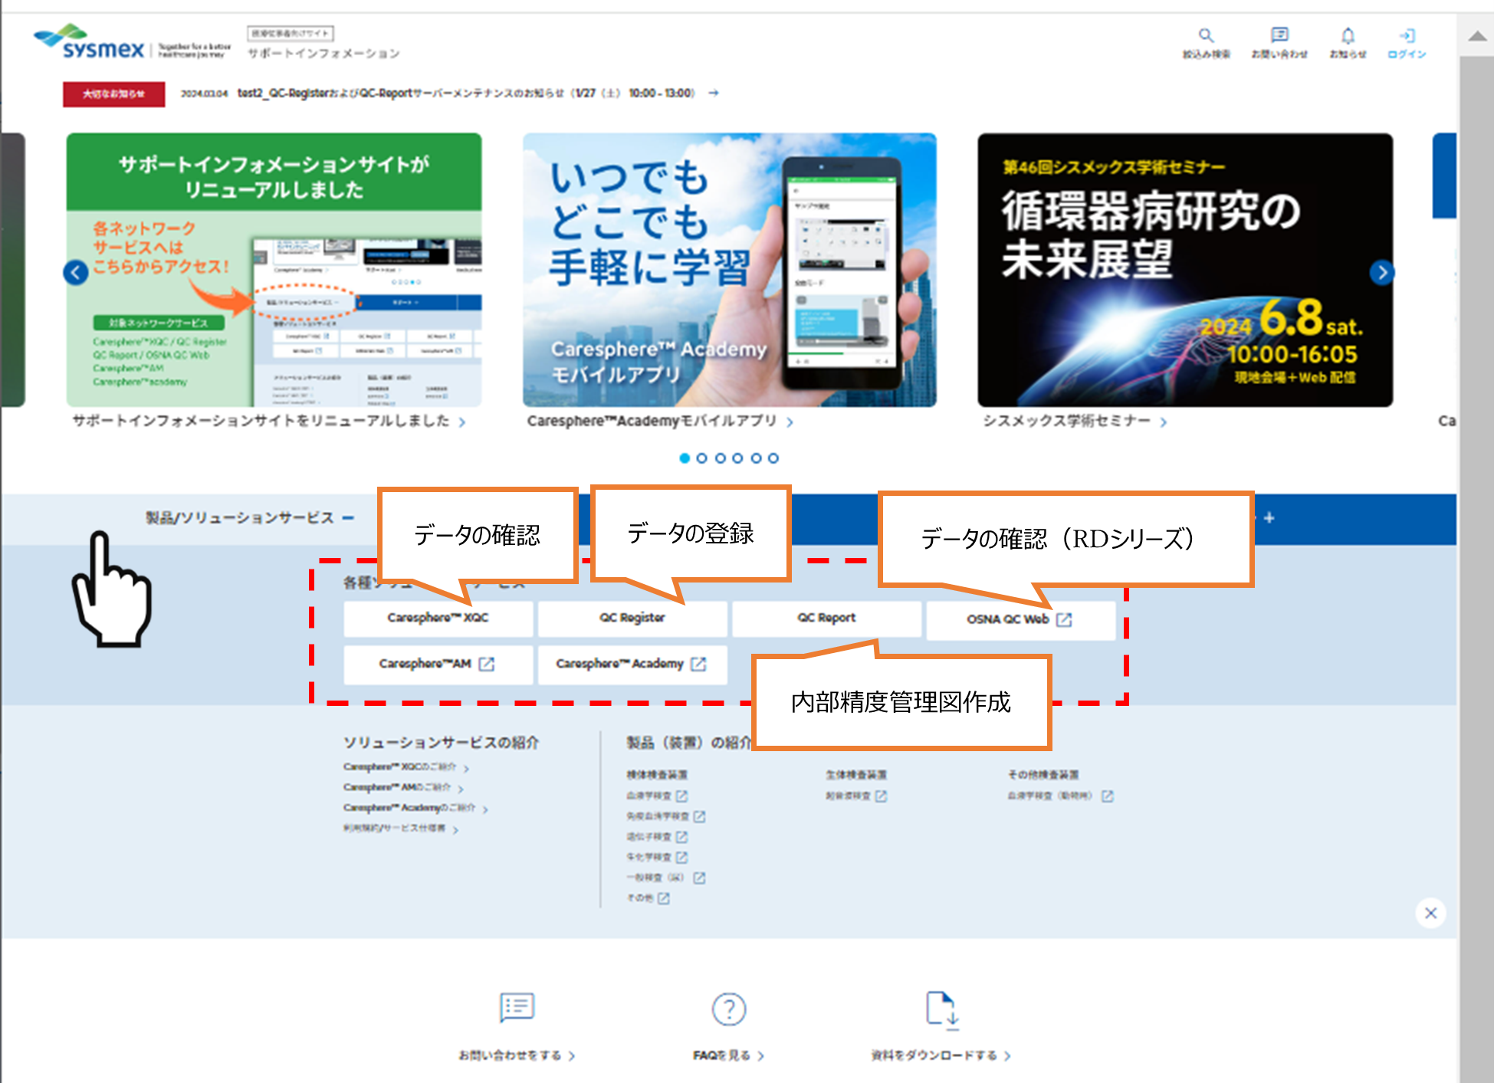This screenshot has width=1494, height=1083.
Task: Click お問い合わせをする link at bottom
Action: click(517, 1055)
